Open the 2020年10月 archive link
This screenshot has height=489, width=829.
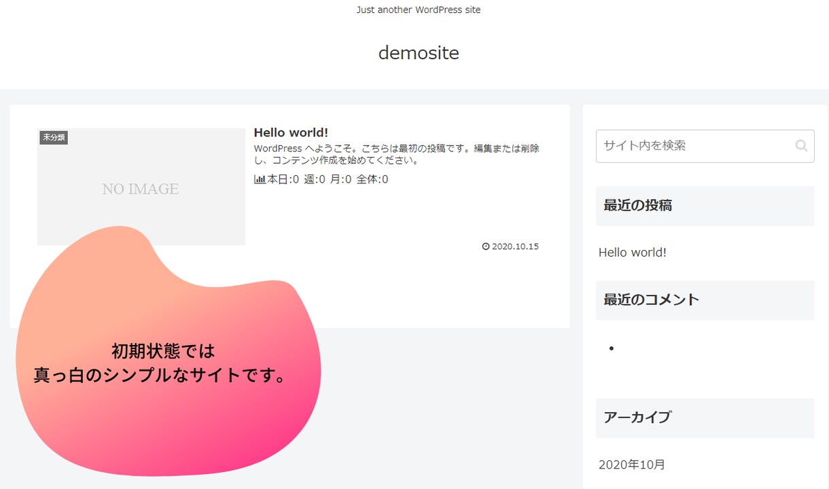[632, 465]
